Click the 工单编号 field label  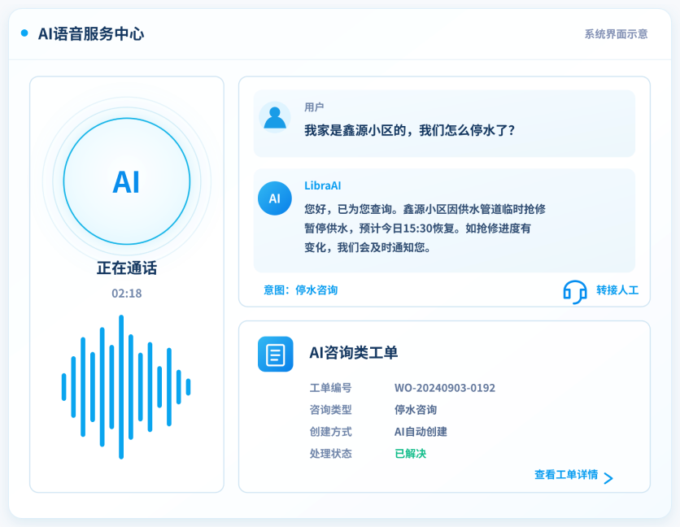click(x=330, y=388)
